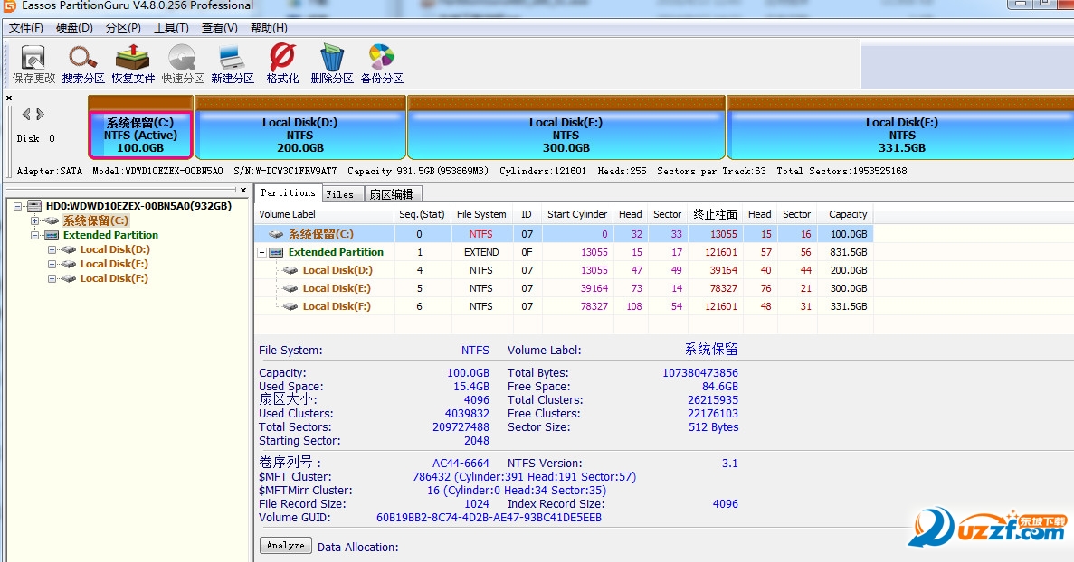Close the left tree panel with its X
Screen dimensions: 1074x562
[x=243, y=190]
